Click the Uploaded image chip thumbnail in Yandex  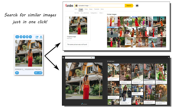point(76,5)
